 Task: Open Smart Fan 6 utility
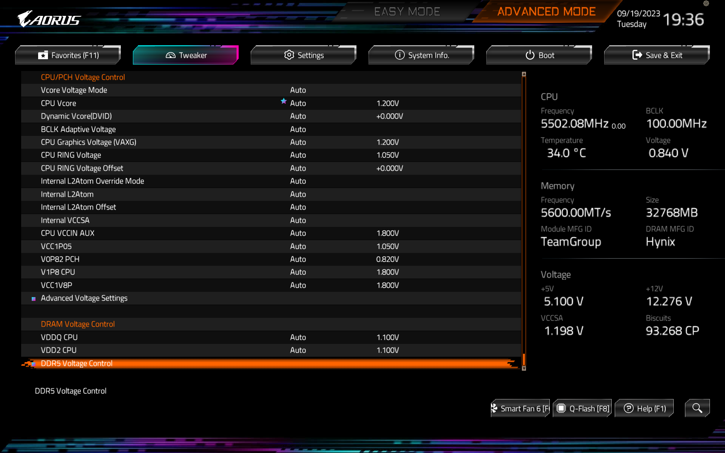520,408
